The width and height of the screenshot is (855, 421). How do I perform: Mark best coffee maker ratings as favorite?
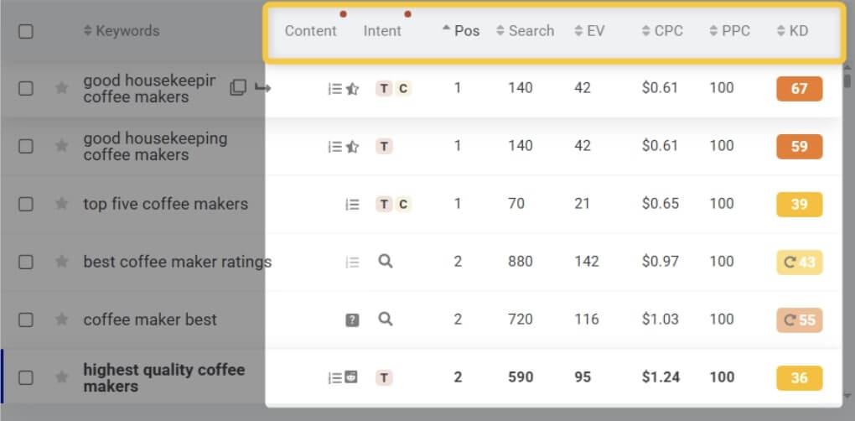click(62, 261)
